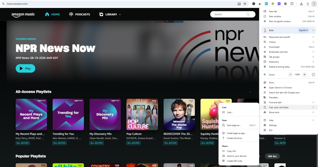Select Copy link in Share section
The width and height of the screenshot is (318, 167).
click(x=239, y=151)
